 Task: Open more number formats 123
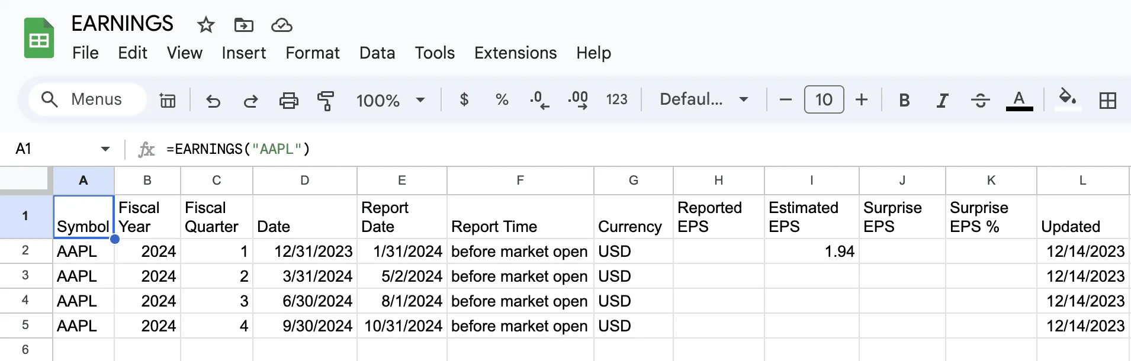[616, 99]
